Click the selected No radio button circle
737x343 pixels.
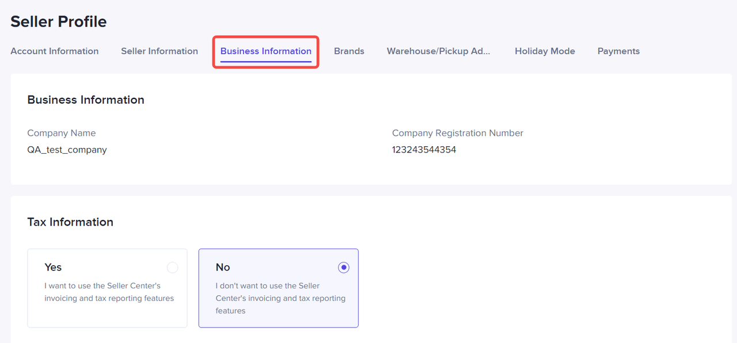[x=344, y=268]
